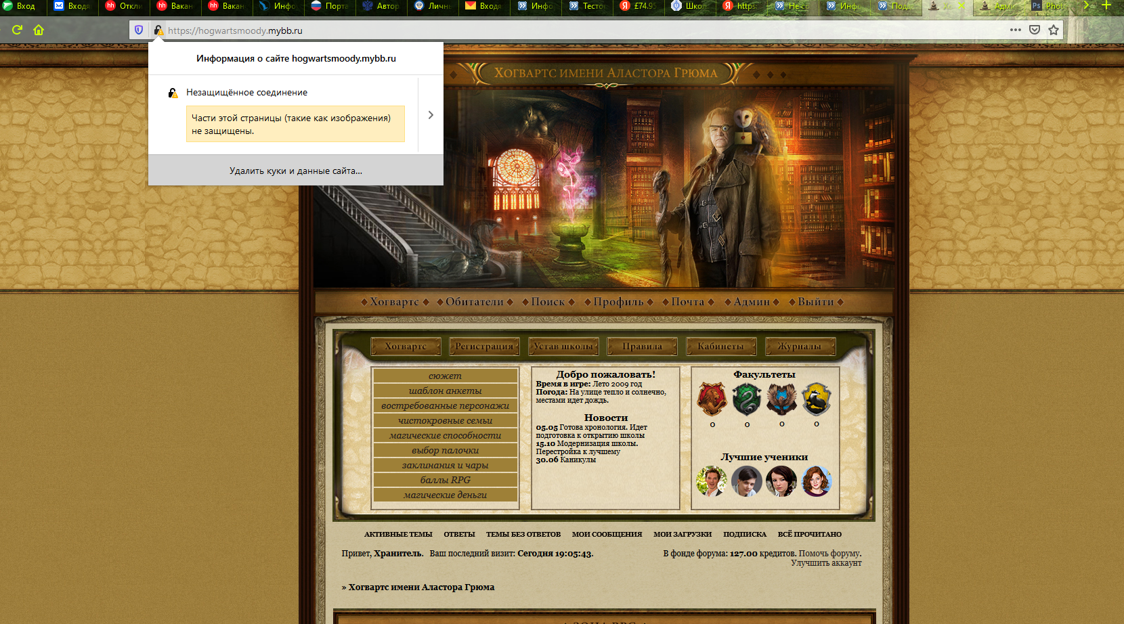Screen dimensions: 1124x624
Task: Bookmark this page with the star icon
Action: pyautogui.click(x=1054, y=30)
